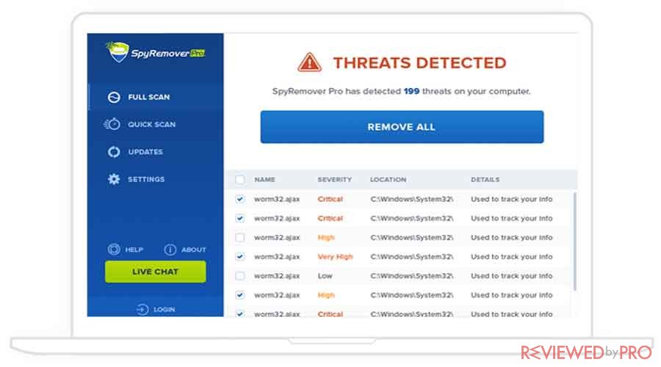Image resolution: width=661 pixels, height=367 pixels.
Task: Click the Quick Scan stopwatch icon
Action: [112, 124]
